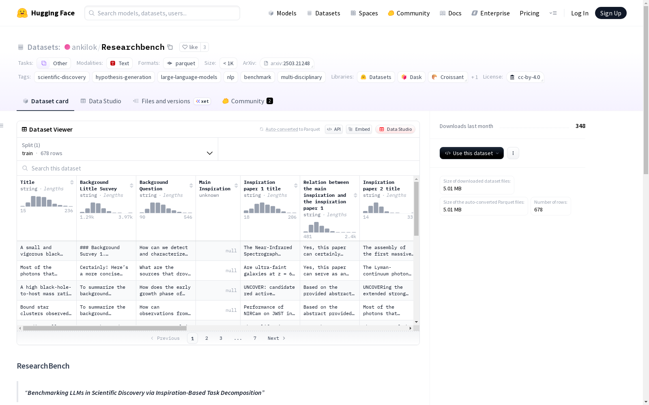Open the three-dot options beside Use this dataset

(x=513, y=153)
